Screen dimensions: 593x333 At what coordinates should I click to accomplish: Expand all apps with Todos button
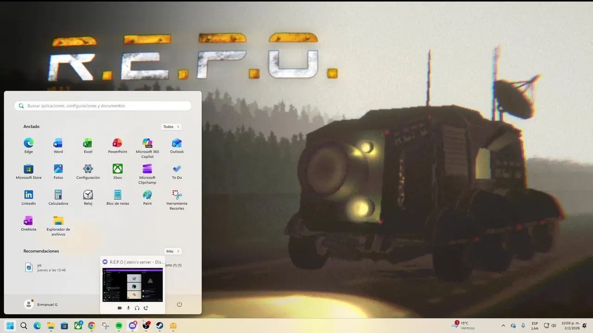[x=171, y=127]
